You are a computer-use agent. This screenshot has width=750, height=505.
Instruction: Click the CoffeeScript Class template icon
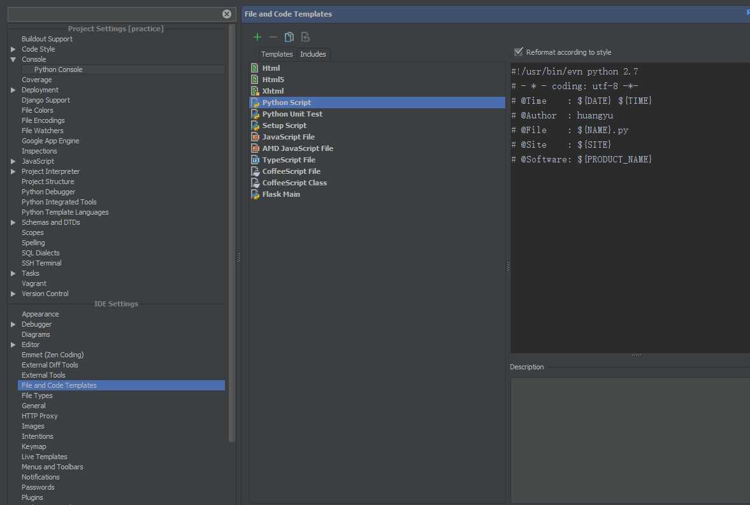coord(255,183)
